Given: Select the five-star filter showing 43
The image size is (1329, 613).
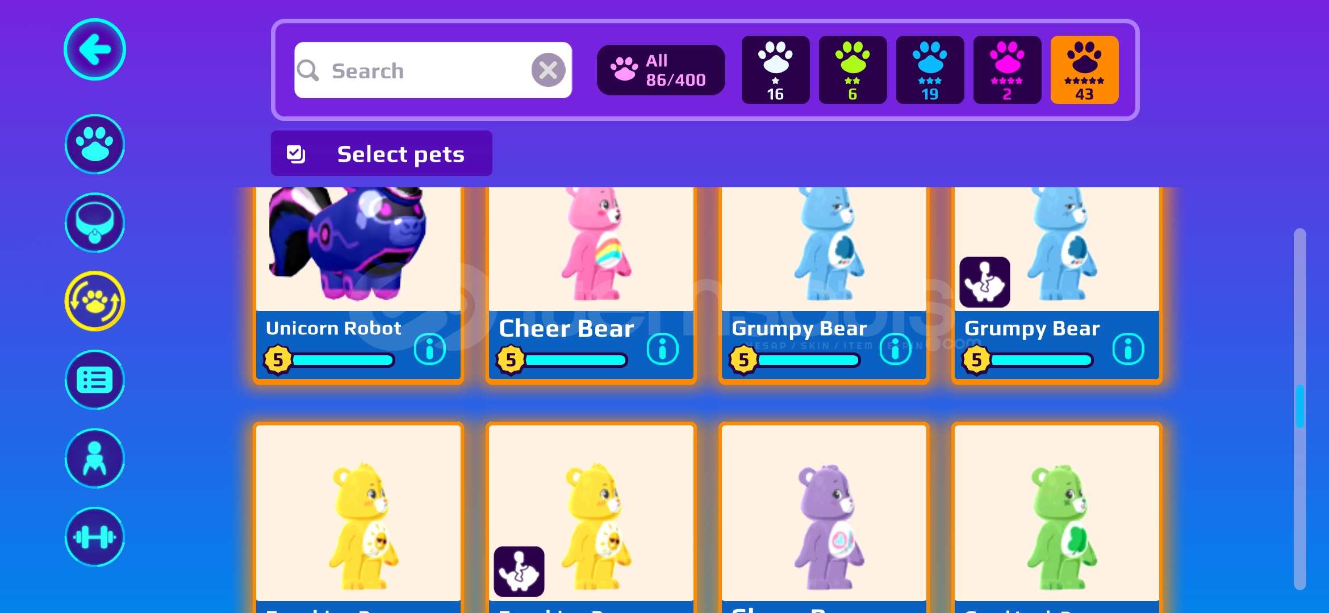Looking at the screenshot, I should [x=1085, y=70].
